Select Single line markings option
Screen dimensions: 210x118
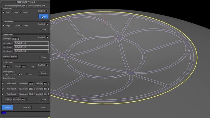point(4,26)
